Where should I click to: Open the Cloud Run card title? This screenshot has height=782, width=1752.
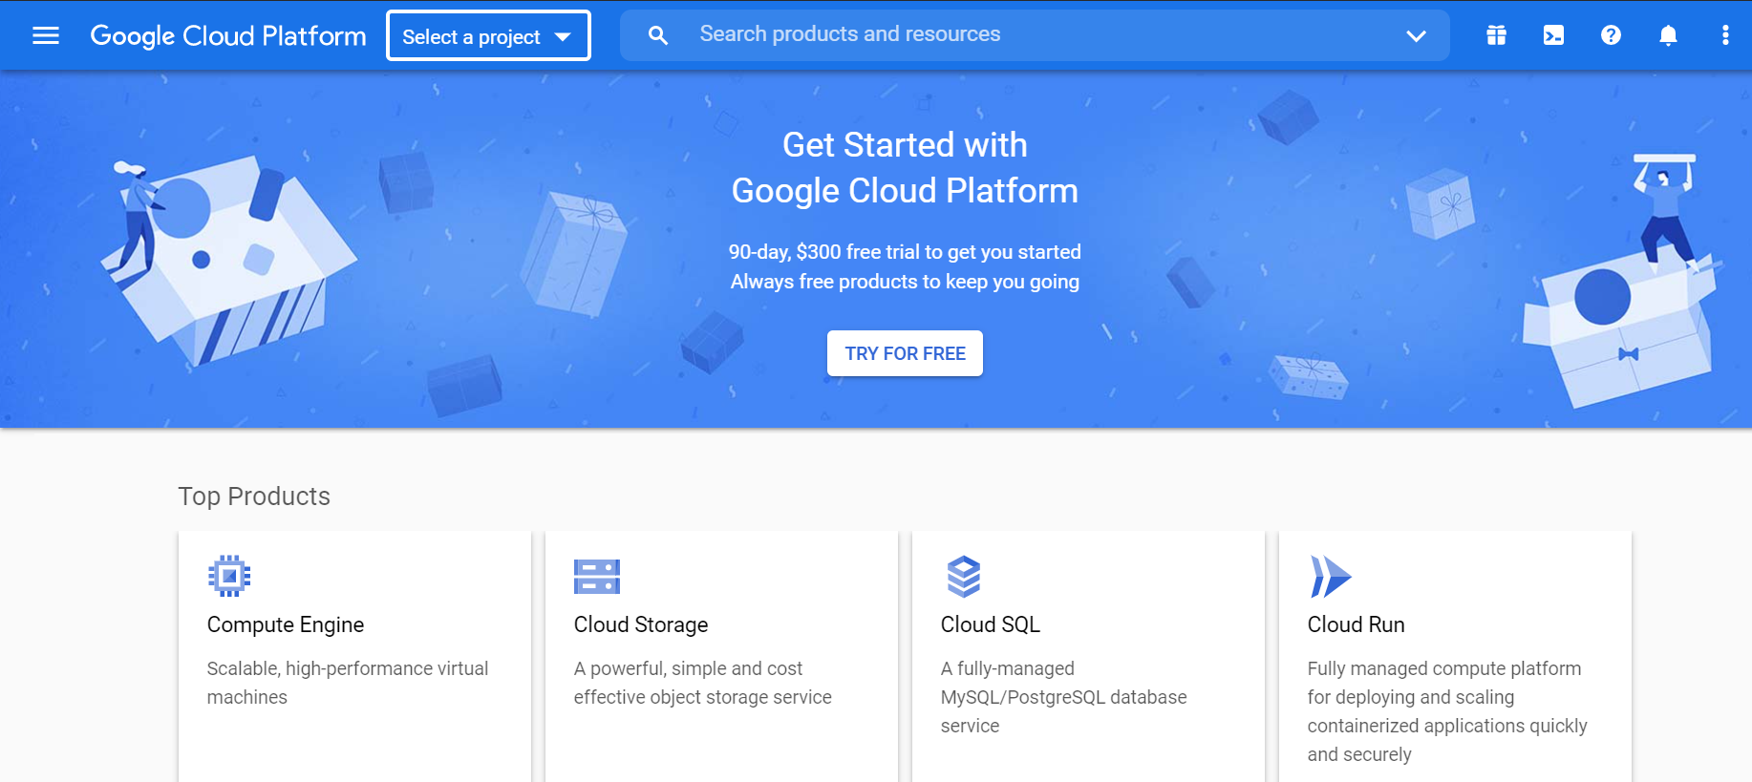[x=1357, y=624]
